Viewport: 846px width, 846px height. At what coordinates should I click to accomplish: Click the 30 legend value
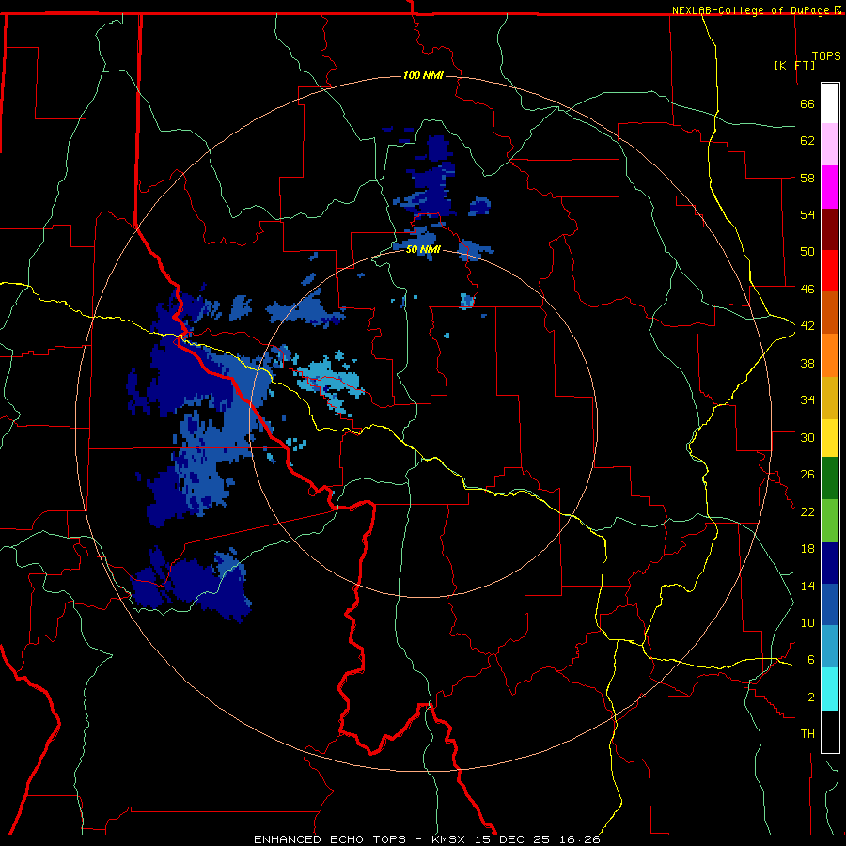(x=807, y=437)
